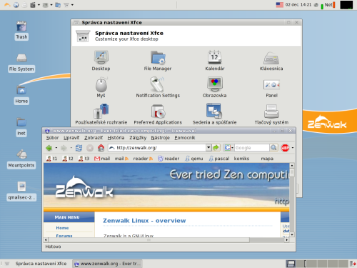The height and width of the screenshot is (268, 357).
Task: Click the green Go arrow
Action: [x=216, y=148]
